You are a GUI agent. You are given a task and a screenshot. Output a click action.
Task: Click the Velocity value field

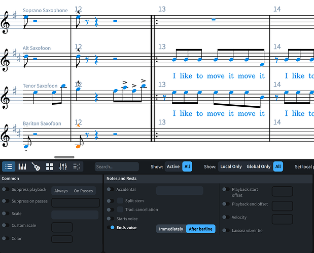(x=283, y=219)
